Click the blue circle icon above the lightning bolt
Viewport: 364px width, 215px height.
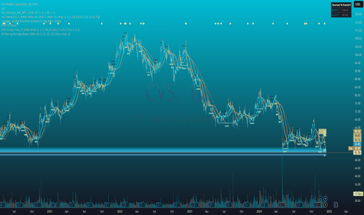pyautogui.click(x=325, y=199)
